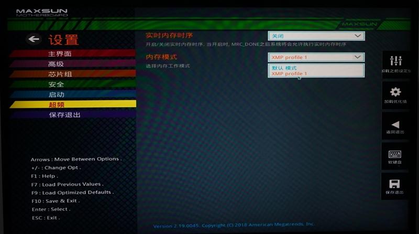This screenshot has height=234, width=419.
Task: Click the F1 : Help hint text
Action: coord(45,176)
